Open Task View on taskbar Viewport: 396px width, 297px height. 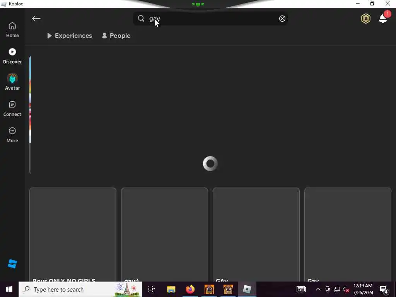[152, 289]
